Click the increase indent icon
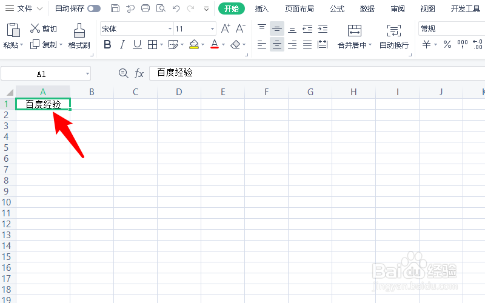This screenshot has width=485, height=303. point(323,28)
